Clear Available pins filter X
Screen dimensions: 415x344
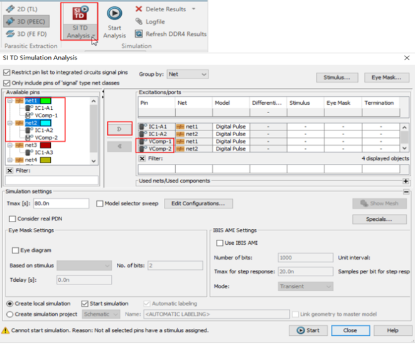[10, 170]
